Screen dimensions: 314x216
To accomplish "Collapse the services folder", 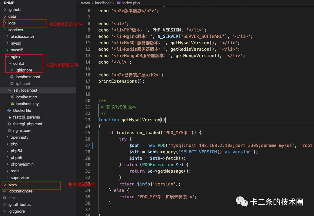I will click(5, 30).
